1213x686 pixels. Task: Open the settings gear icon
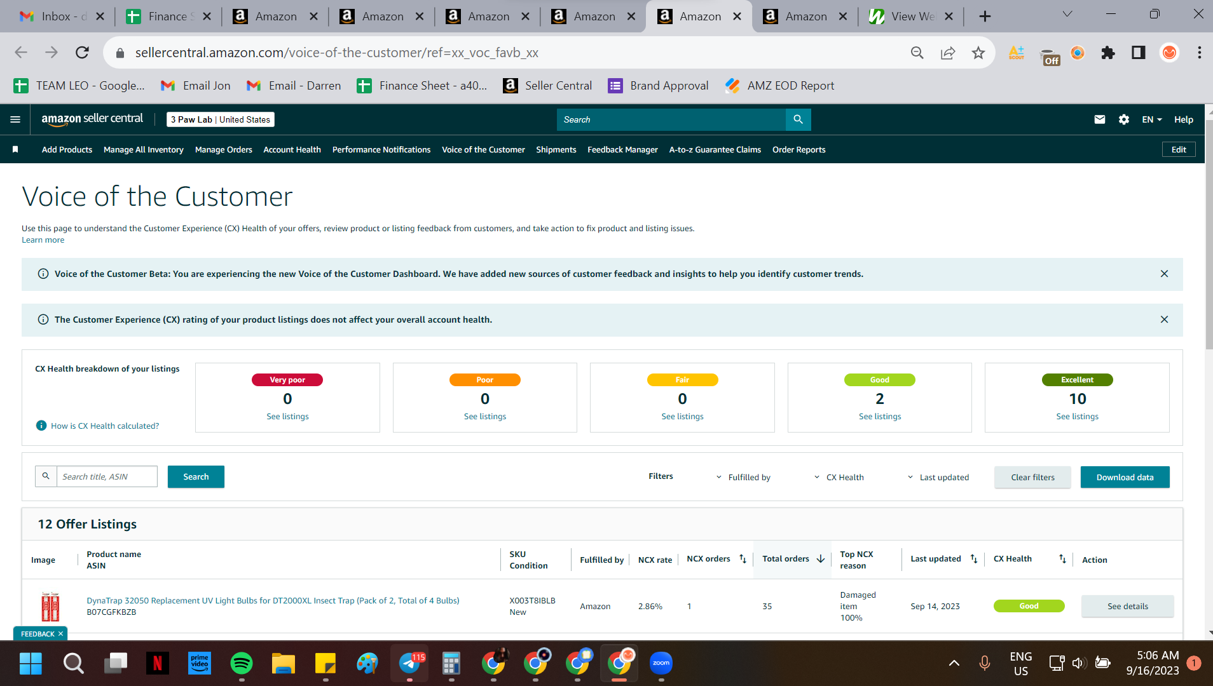coord(1123,119)
